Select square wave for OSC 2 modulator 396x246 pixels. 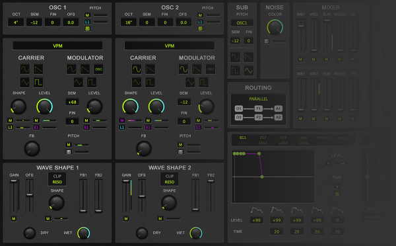click(x=203, y=82)
